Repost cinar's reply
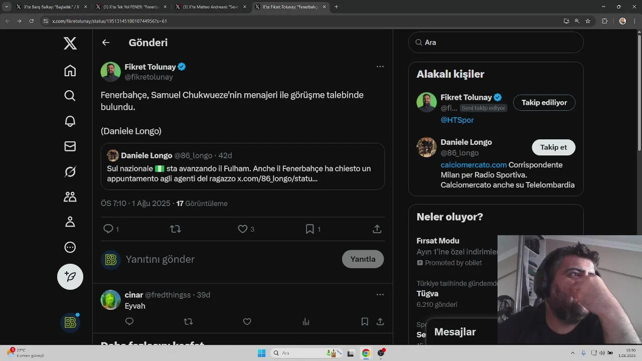The image size is (642, 361). (x=188, y=321)
